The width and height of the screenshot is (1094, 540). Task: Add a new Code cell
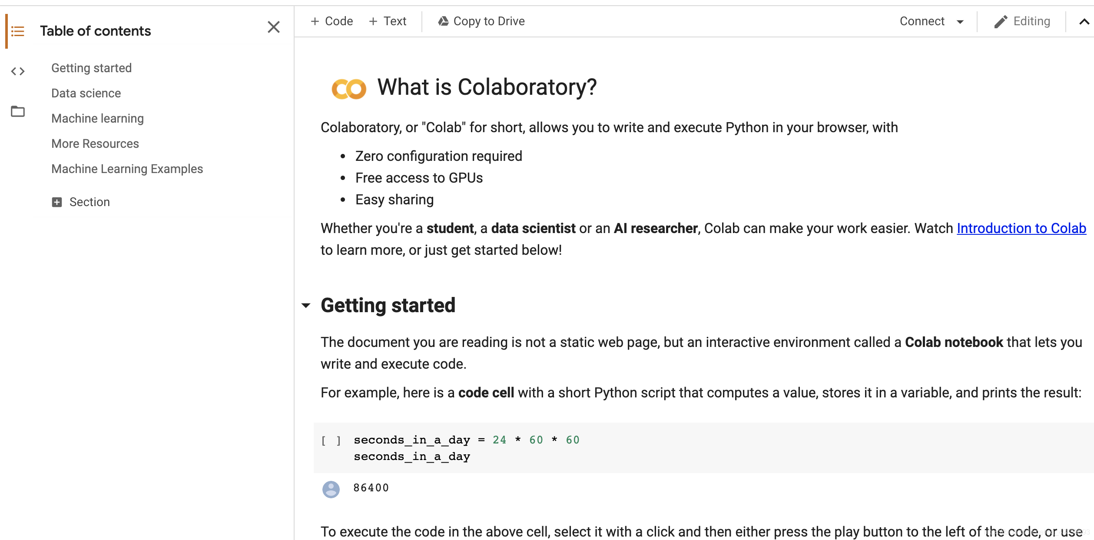[332, 21]
